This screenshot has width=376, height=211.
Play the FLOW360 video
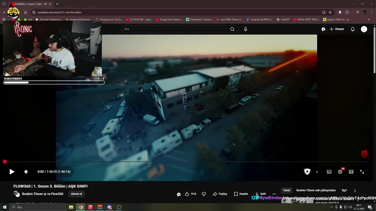click(12, 172)
